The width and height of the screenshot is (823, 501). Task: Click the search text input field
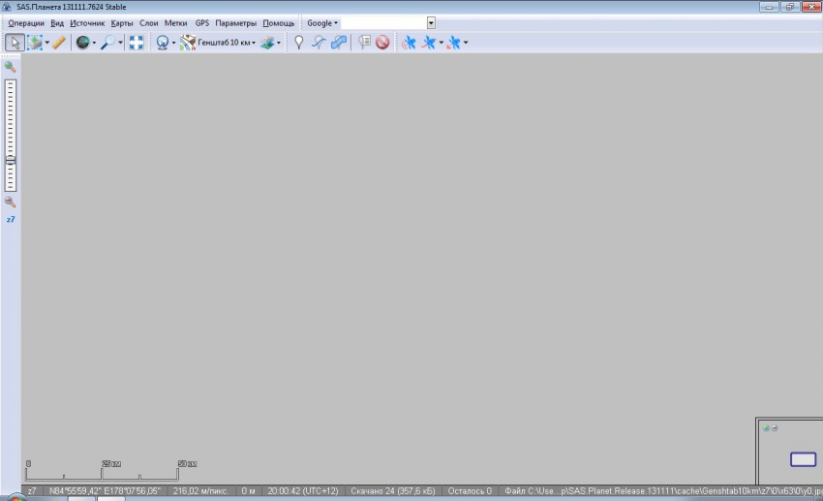point(383,22)
